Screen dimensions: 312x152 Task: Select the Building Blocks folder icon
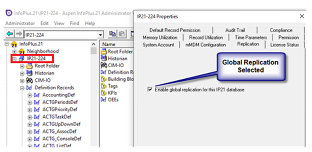tap(104, 79)
